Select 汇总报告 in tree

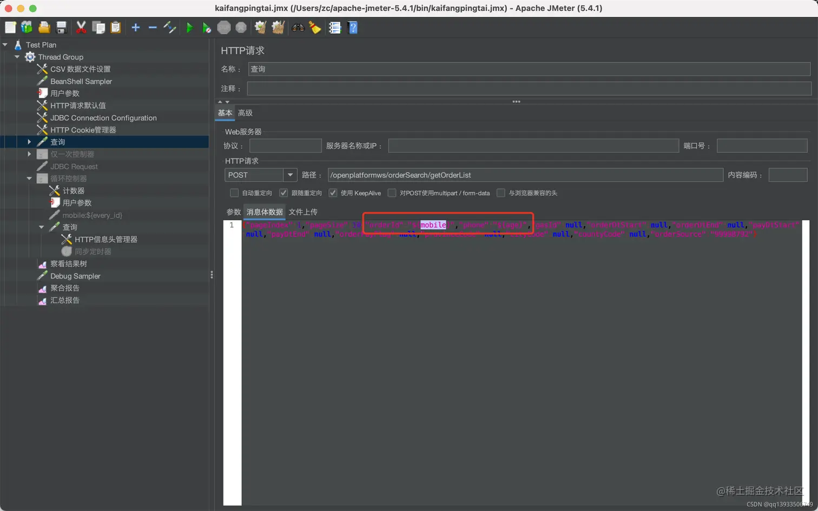point(64,300)
